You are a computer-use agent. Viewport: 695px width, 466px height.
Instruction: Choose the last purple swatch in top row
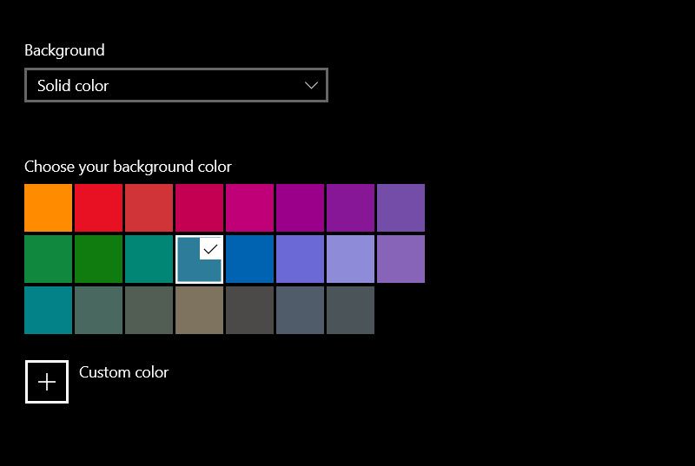click(x=400, y=207)
